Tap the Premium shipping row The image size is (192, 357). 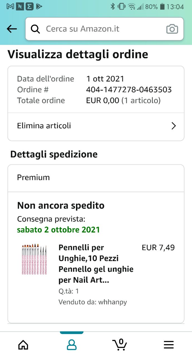click(x=96, y=178)
